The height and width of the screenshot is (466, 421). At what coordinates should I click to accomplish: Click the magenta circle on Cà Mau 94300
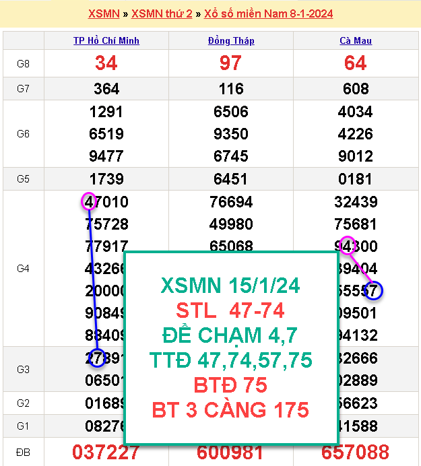pyautogui.click(x=348, y=246)
